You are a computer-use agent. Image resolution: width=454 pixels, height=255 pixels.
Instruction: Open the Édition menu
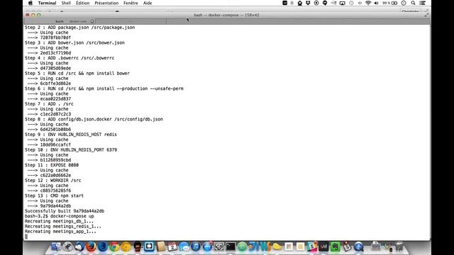[82, 3]
